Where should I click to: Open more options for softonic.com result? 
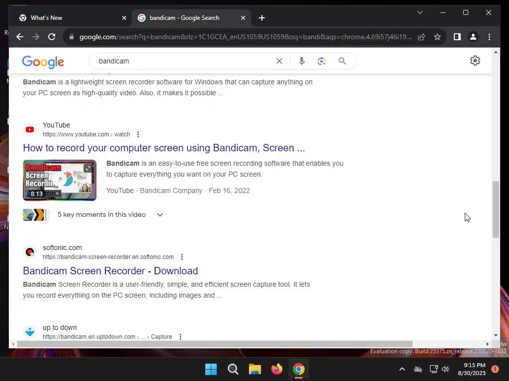(x=182, y=257)
